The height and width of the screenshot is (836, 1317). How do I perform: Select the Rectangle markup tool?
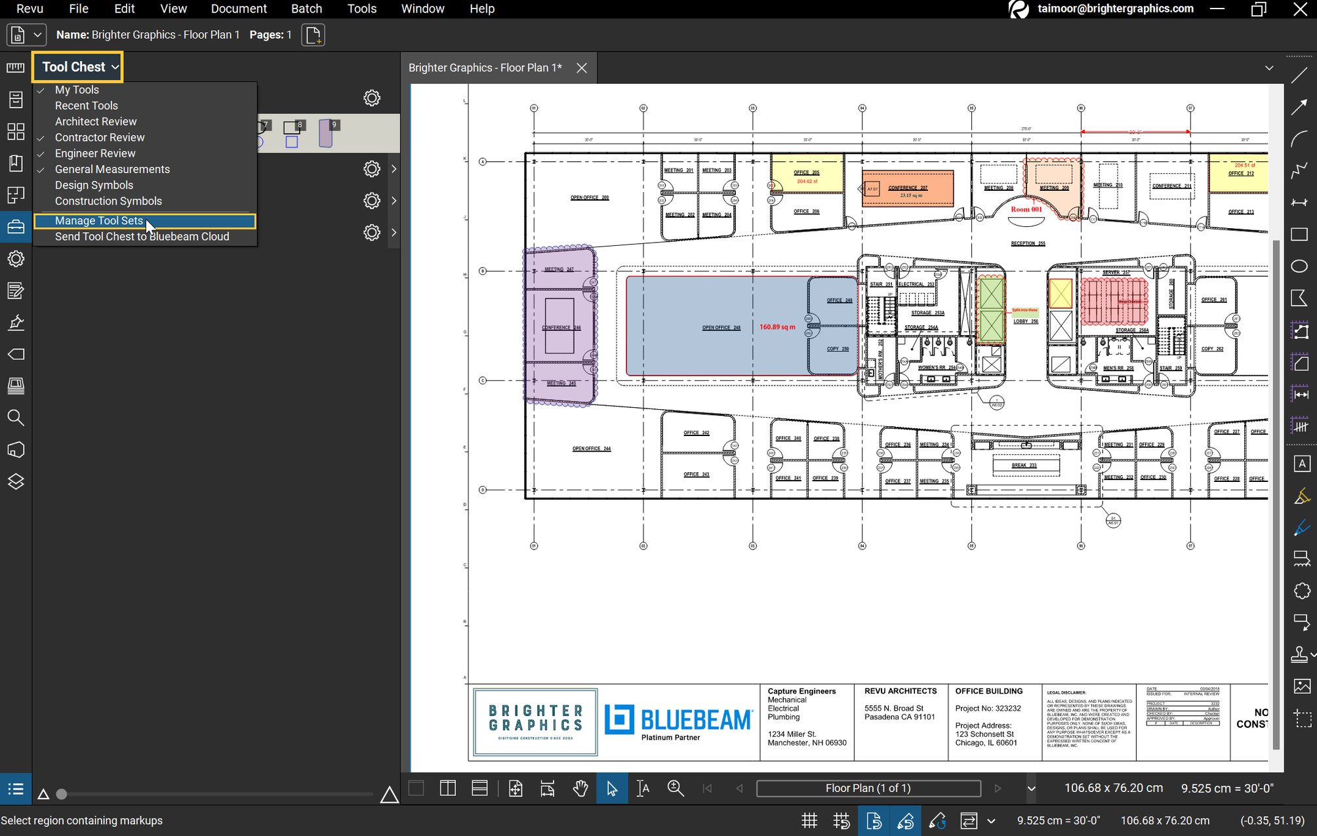coord(1300,234)
